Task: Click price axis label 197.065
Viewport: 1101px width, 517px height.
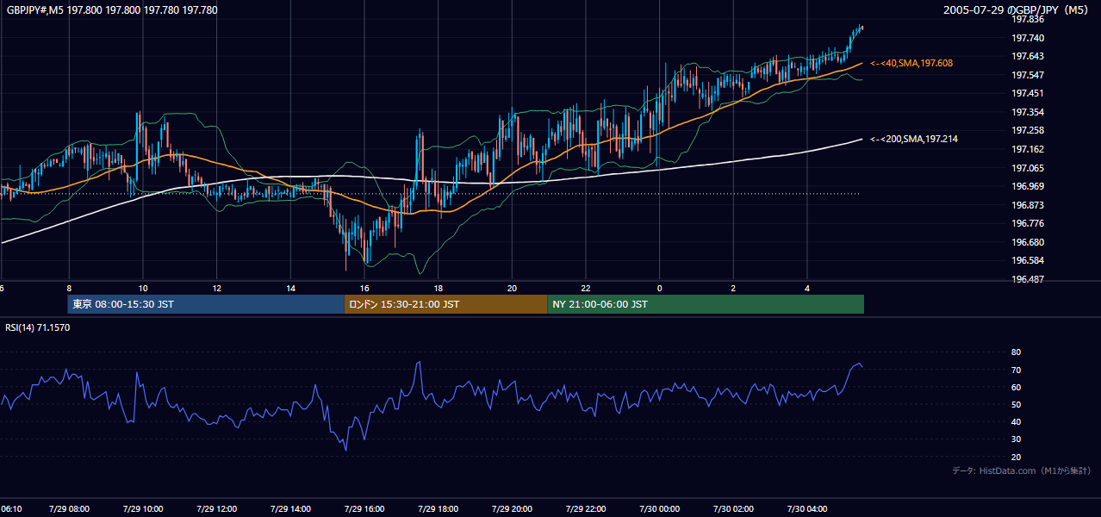Action: pyautogui.click(x=1027, y=168)
